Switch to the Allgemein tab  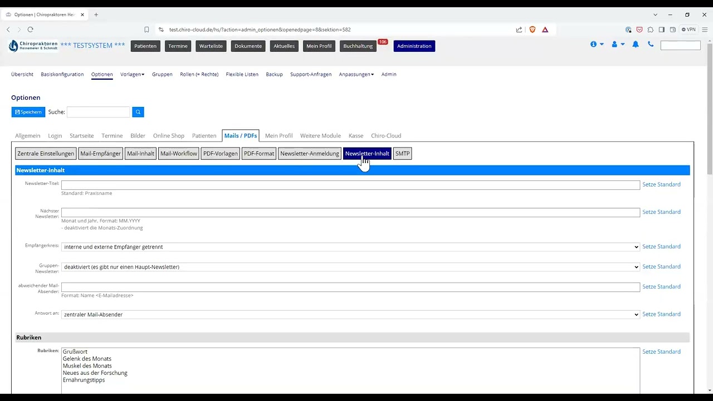[x=27, y=135]
